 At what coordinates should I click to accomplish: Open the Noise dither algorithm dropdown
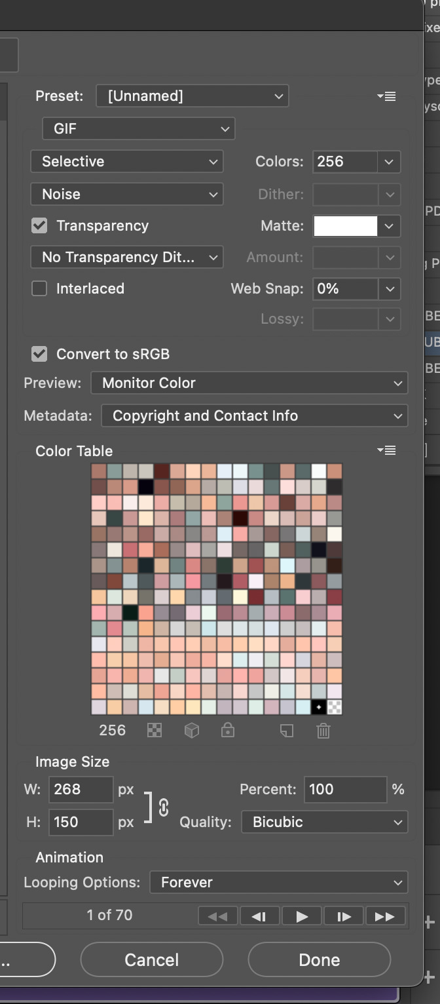point(127,194)
